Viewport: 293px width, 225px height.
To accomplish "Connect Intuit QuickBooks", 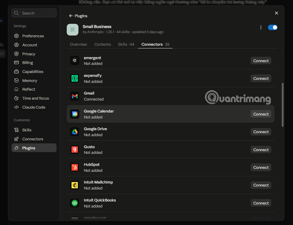I will pyautogui.click(x=261, y=203).
